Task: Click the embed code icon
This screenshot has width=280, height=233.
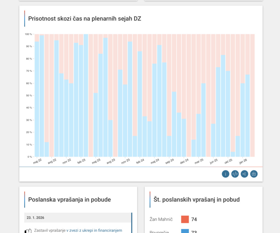Action: [235, 174]
